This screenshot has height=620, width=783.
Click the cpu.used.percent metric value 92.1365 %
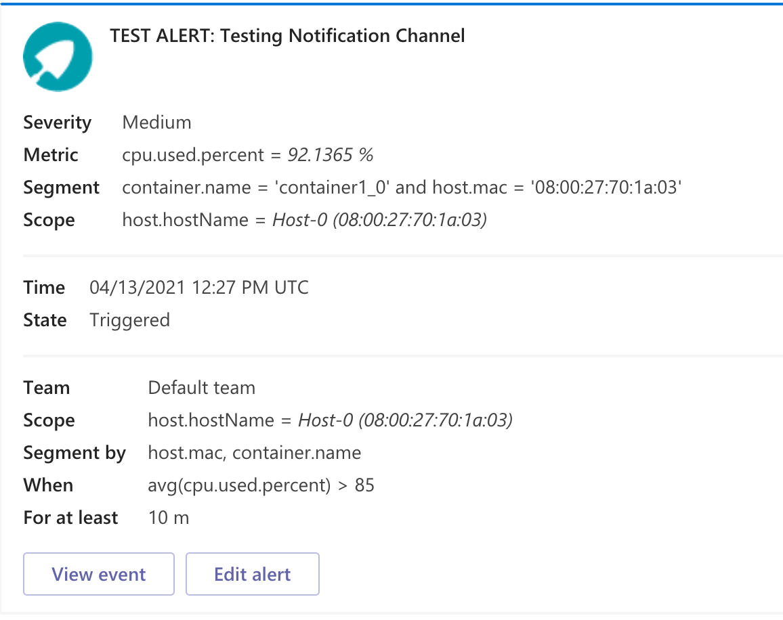(x=248, y=155)
